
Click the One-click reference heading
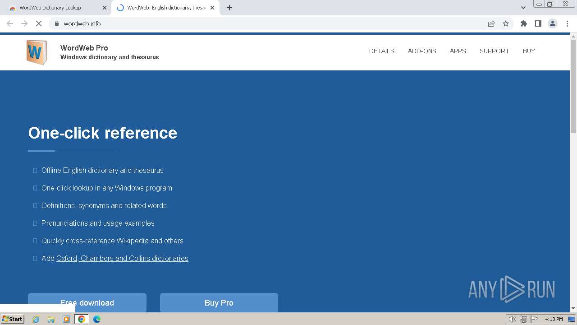103,133
